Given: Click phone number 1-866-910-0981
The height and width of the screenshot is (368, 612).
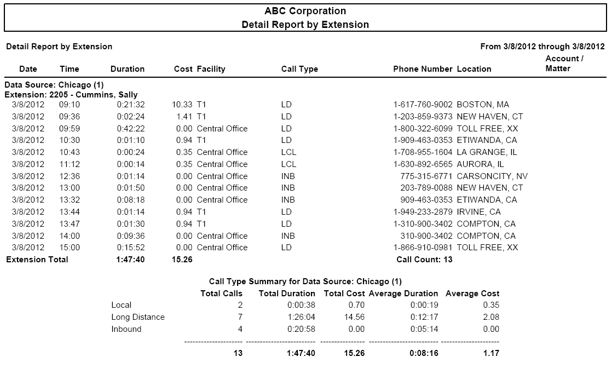Looking at the screenshot, I should coord(423,248).
